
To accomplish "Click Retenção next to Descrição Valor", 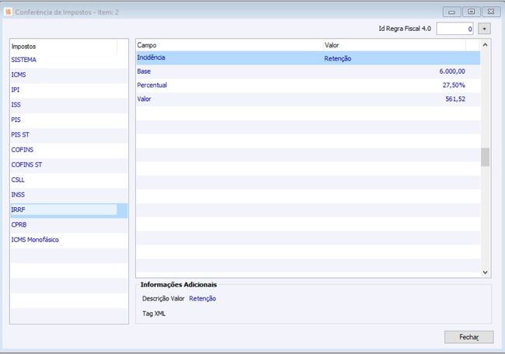I will (x=203, y=299).
